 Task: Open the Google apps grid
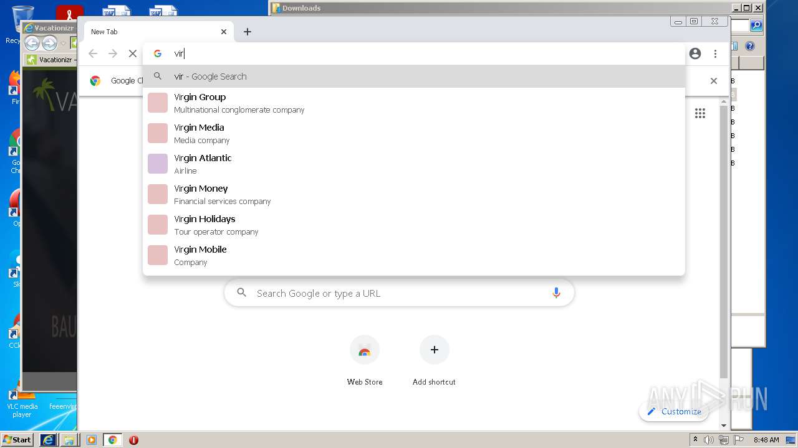pos(700,113)
